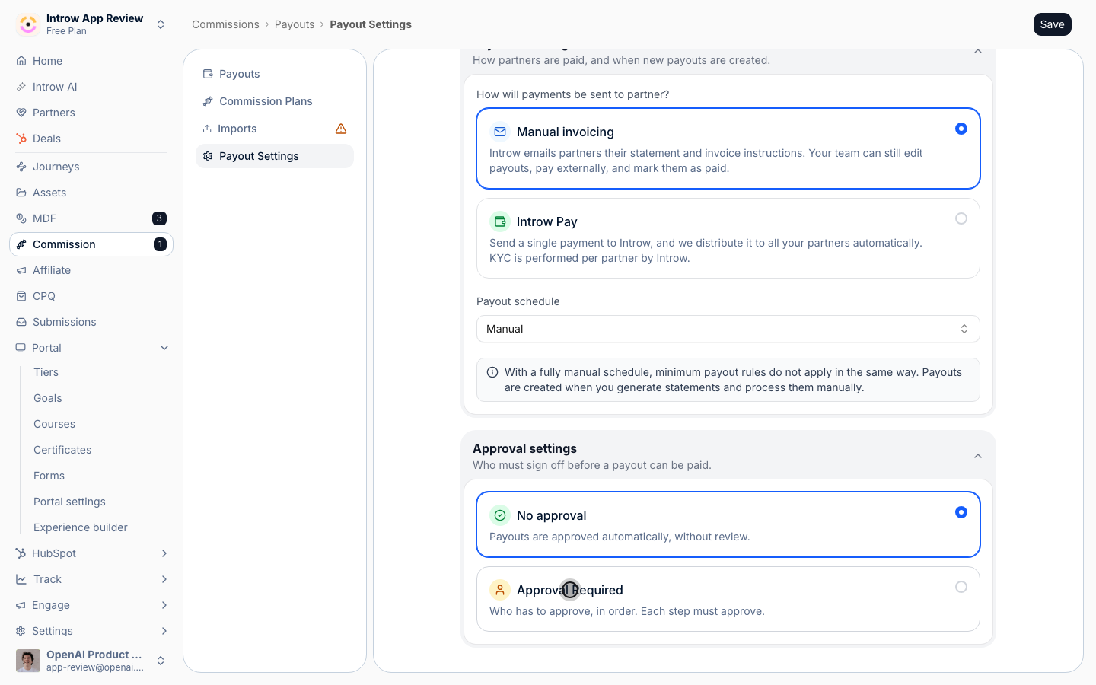Select the Introw Pay radio button

[x=961, y=218]
